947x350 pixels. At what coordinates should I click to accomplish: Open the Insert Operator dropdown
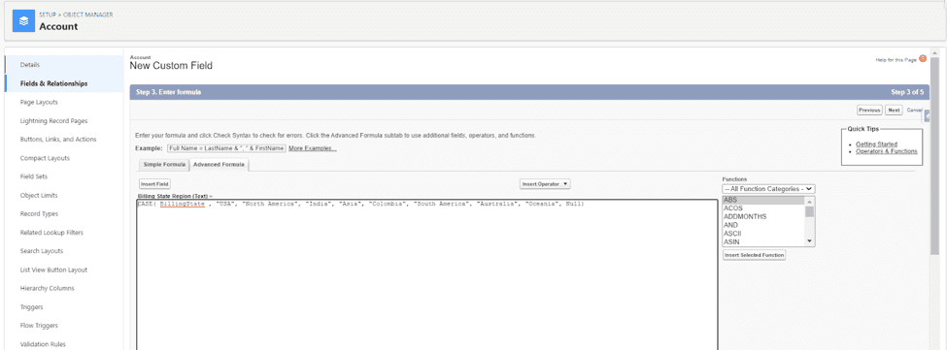545,184
